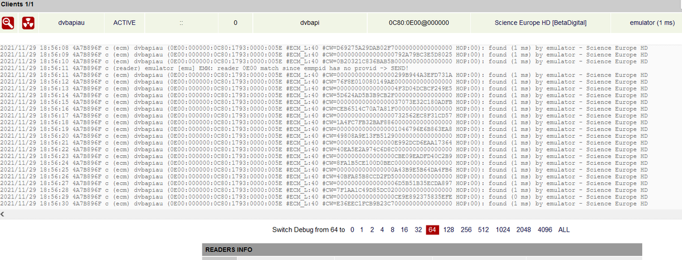Click log line timestamped 18:56:08

(324, 48)
